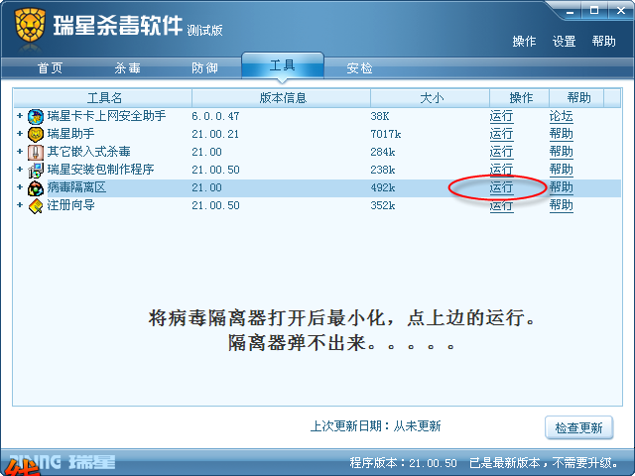This screenshot has height=476, width=635.
Task: Click the Rising lion shield logo
Action: tap(30, 25)
